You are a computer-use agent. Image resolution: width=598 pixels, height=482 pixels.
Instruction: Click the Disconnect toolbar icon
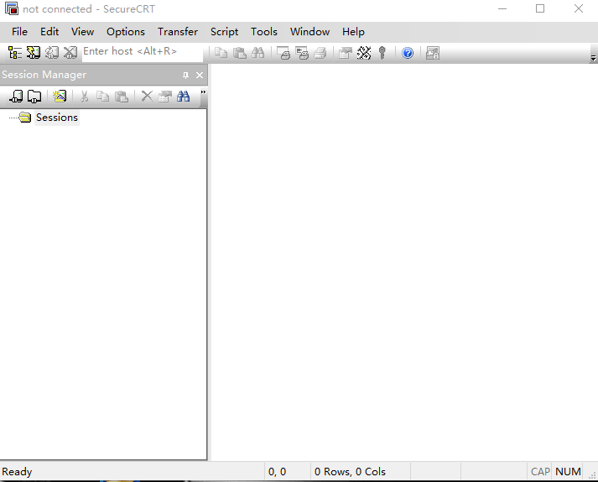click(70, 53)
